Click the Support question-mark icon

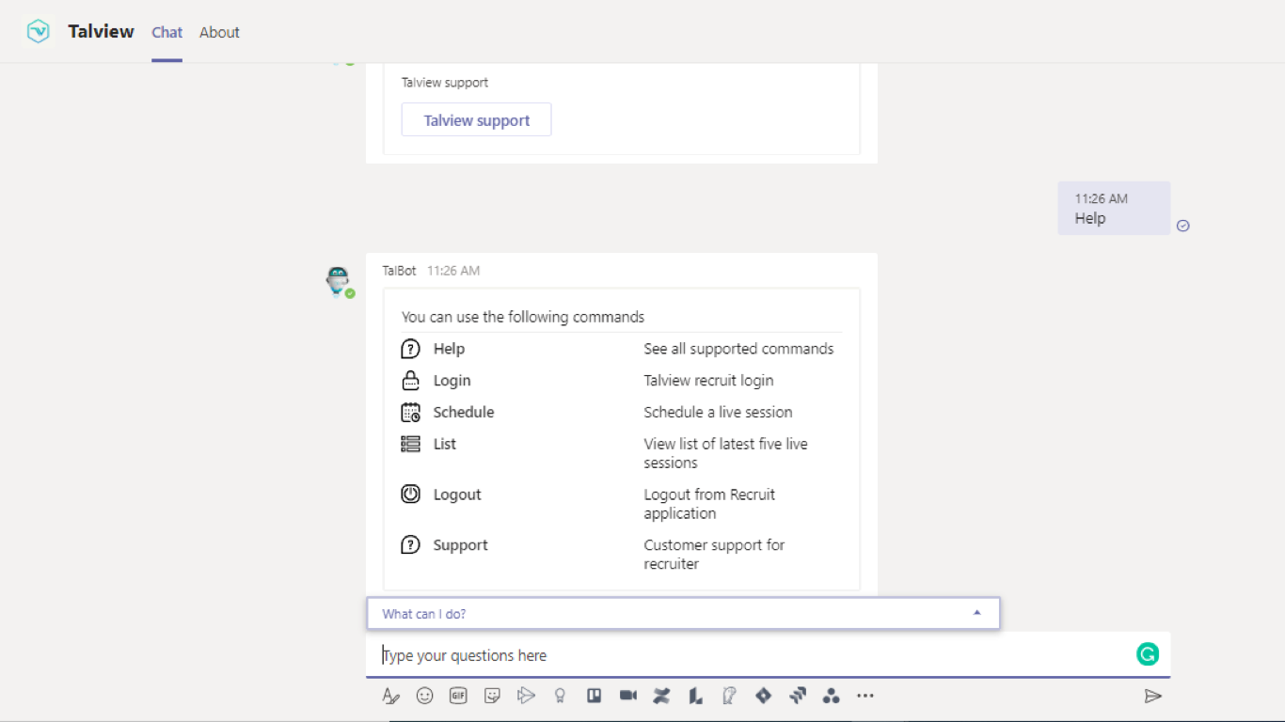[410, 544]
